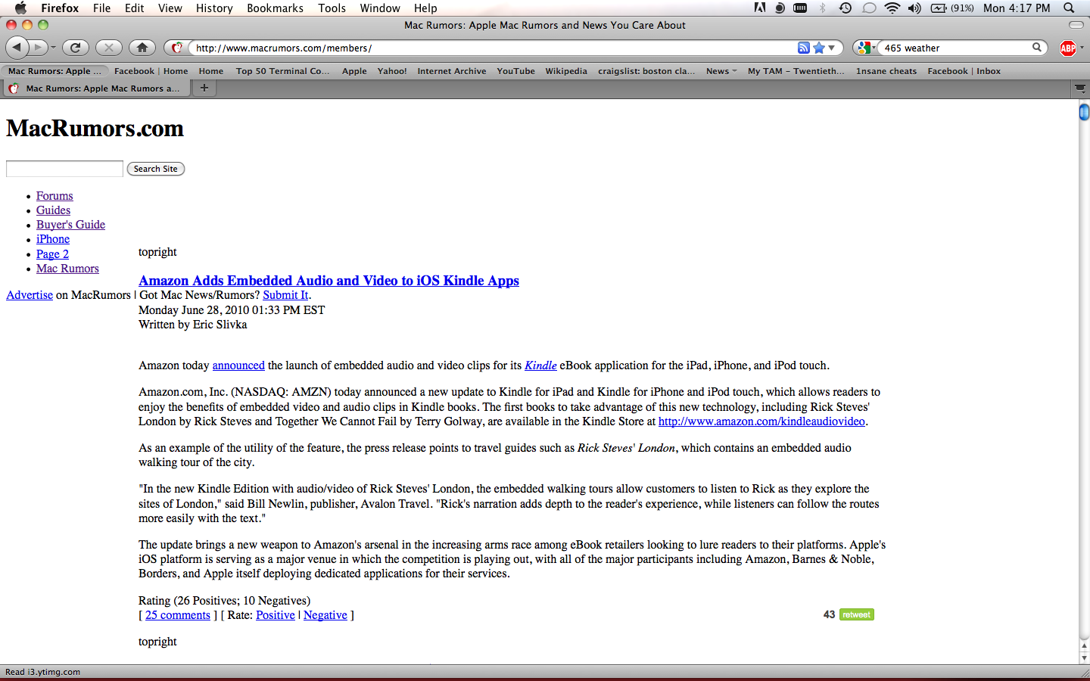Click the page vertical scrollbar thumb

click(x=1084, y=112)
